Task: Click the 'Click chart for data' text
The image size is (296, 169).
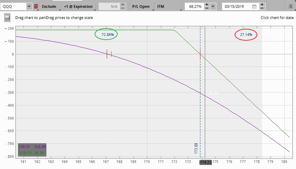Action: pos(277,18)
